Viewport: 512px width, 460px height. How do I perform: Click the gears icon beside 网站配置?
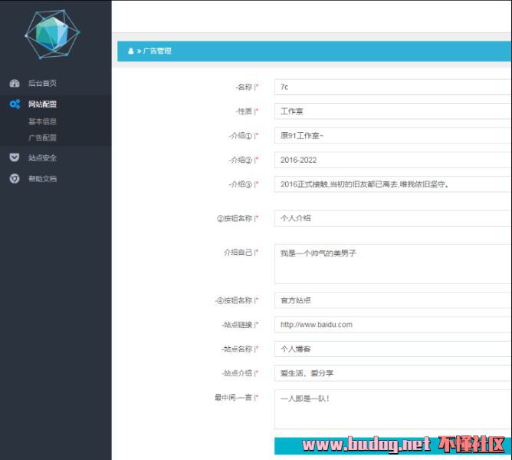[15, 104]
